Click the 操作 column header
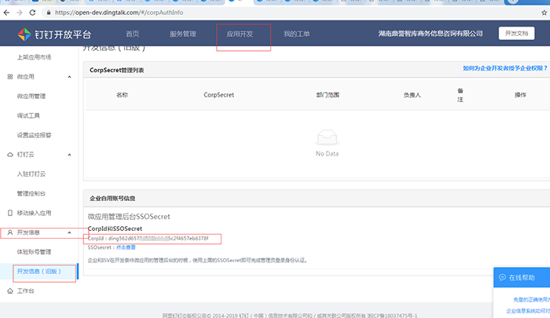The image size is (550, 318). tap(520, 95)
